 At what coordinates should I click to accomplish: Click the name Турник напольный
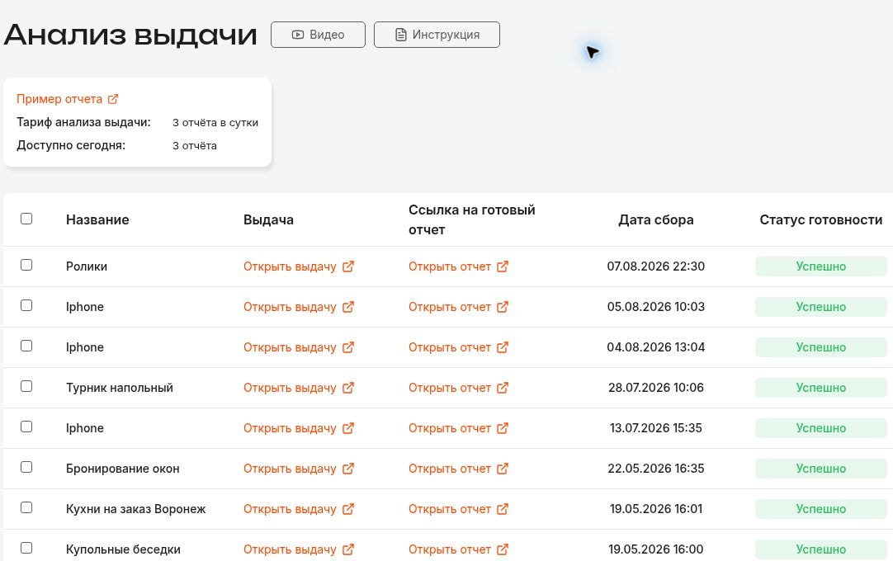click(120, 388)
